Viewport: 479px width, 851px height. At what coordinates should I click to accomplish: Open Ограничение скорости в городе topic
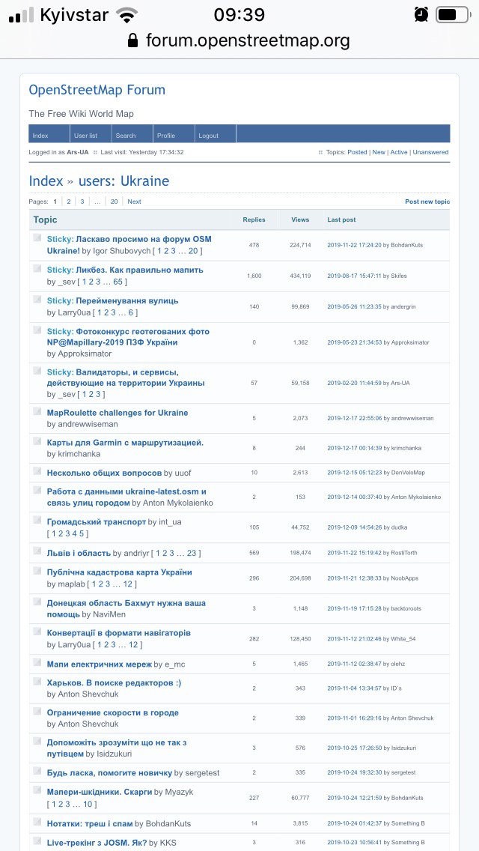tap(112, 712)
